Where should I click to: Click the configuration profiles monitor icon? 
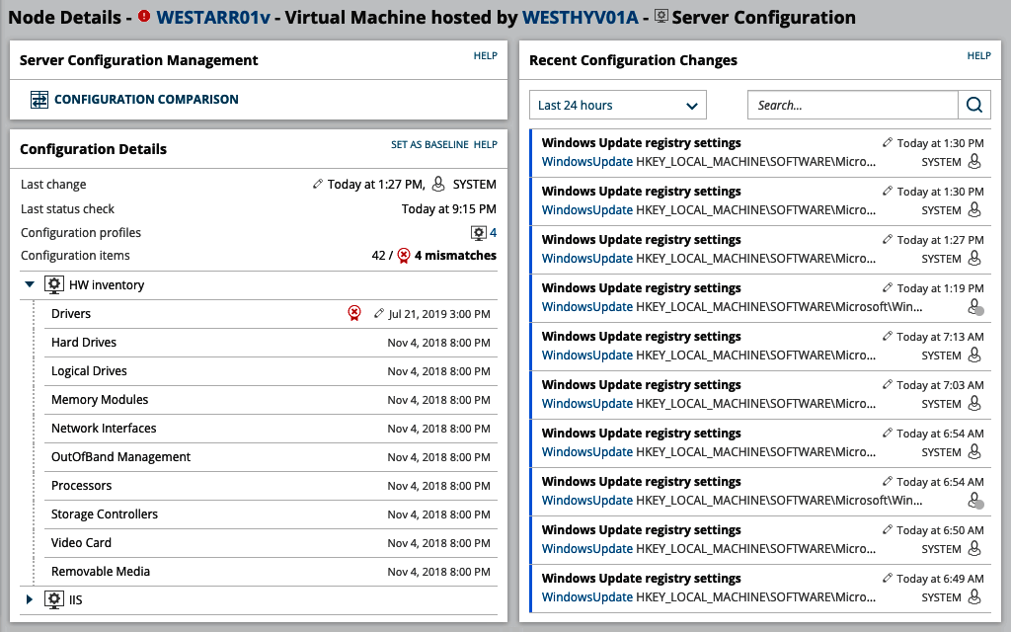pos(479,233)
